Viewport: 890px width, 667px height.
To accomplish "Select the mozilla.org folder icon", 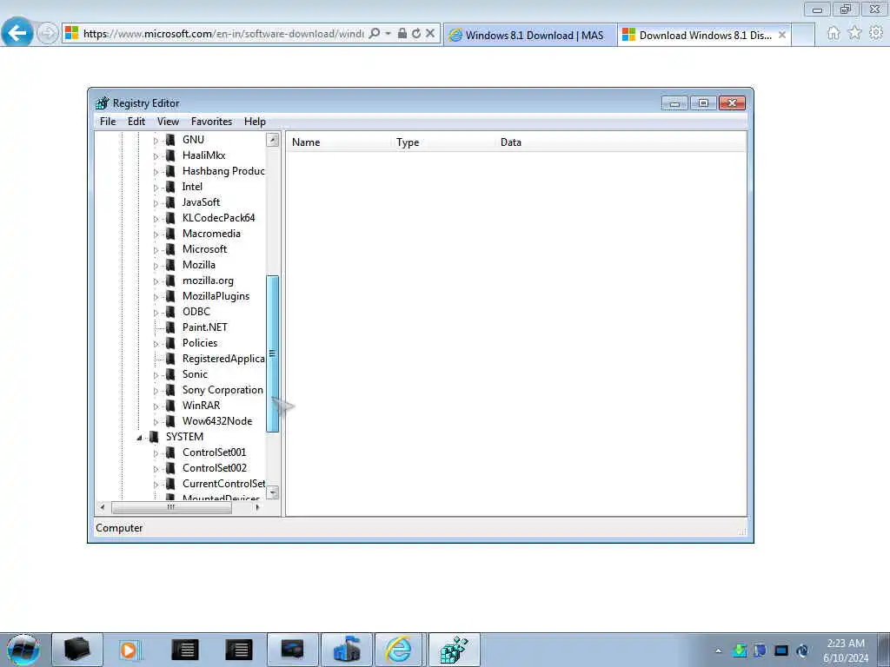I will pyautogui.click(x=170, y=281).
